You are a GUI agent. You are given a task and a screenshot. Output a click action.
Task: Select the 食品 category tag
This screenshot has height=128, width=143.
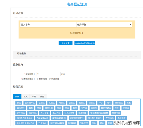click(x=19, y=103)
